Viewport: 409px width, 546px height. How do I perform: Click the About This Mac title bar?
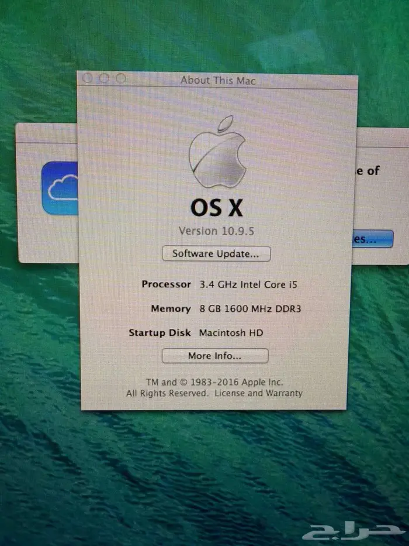(x=218, y=80)
